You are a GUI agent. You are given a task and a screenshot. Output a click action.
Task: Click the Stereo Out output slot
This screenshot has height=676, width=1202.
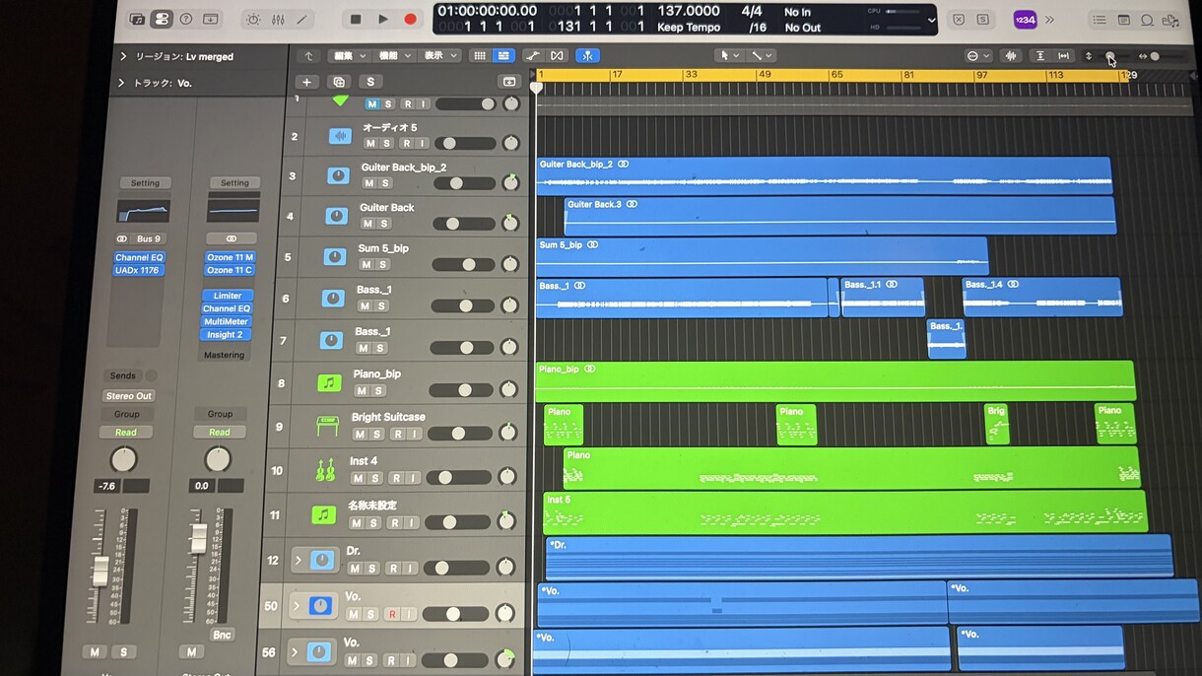click(x=129, y=396)
